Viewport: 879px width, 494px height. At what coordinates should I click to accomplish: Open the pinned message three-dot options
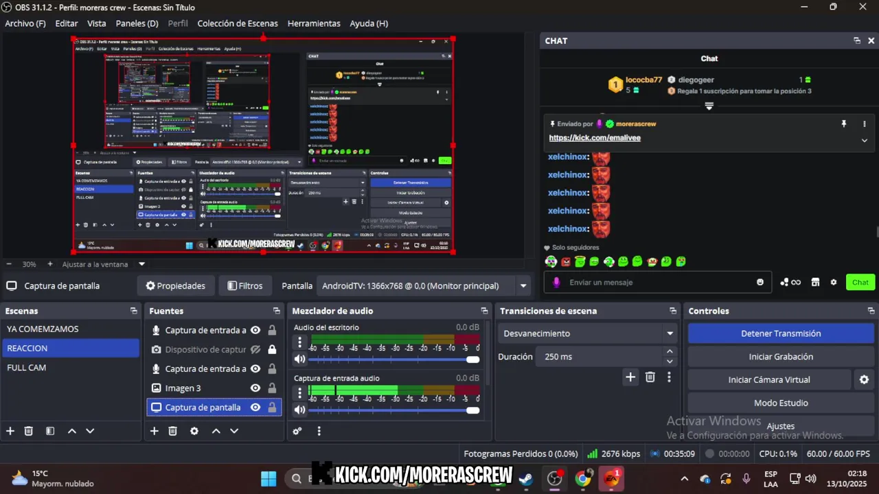pos(865,124)
